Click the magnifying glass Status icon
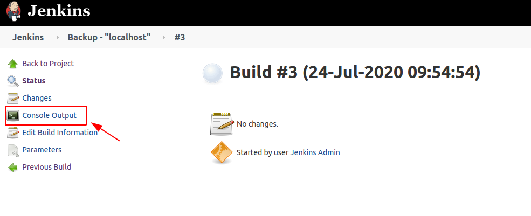Viewport: 531px width, 216px height. coord(13,81)
